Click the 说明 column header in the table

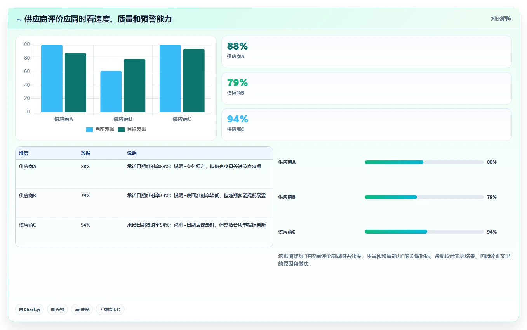pyautogui.click(x=132, y=153)
